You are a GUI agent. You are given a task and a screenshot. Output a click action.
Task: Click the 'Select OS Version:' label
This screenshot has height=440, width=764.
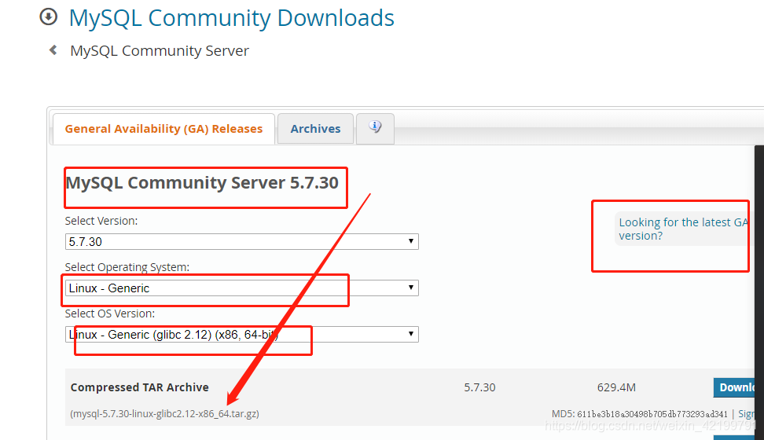[110, 313]
